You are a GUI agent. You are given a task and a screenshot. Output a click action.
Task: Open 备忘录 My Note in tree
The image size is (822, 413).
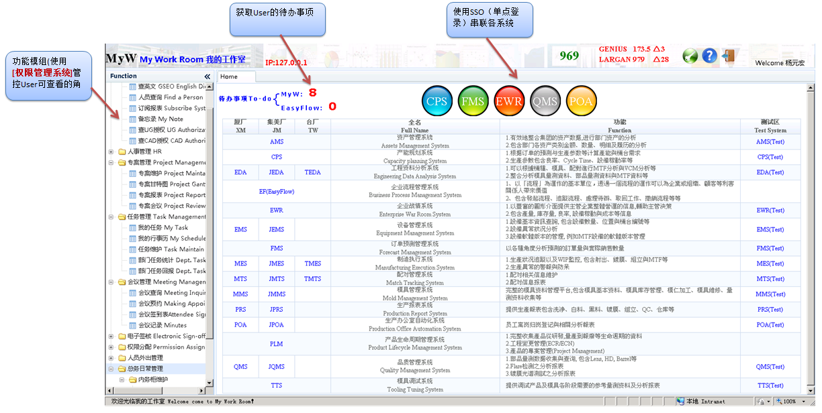coord(160,119)
